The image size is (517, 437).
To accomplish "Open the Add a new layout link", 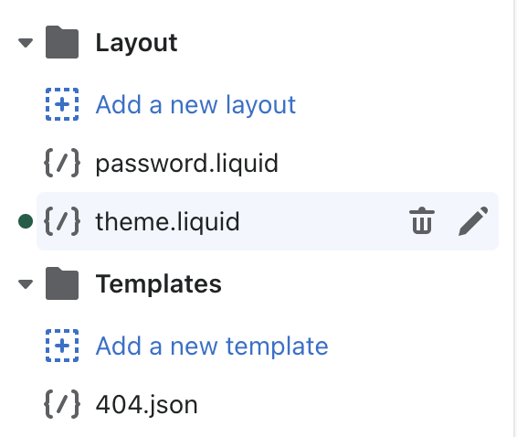I will tap(195, 104).
